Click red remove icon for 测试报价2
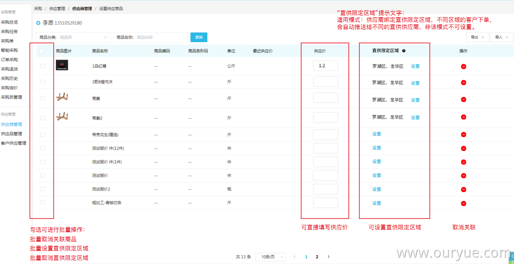This screenshot has width=514, height=264. pos(463,189)
